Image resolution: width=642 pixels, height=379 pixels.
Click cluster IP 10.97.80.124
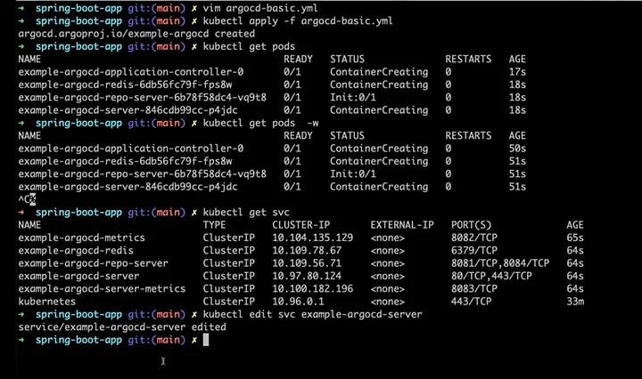[x=307, y=276]
